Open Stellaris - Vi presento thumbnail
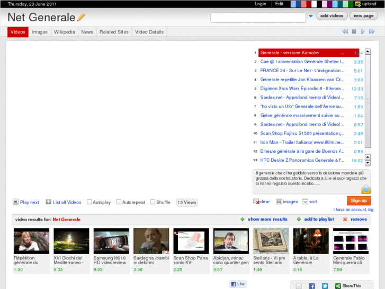Screen dimensions: 385x289 [271, 241]
